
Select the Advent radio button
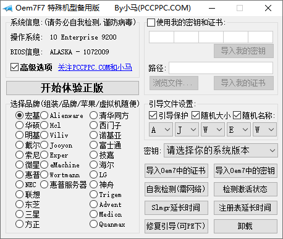[x=93, y=204]
